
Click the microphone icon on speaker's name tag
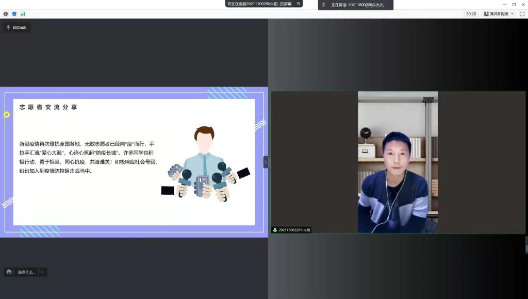coord(275,230)
